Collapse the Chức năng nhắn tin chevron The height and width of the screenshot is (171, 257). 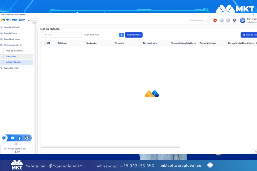[x=31, y=45]
